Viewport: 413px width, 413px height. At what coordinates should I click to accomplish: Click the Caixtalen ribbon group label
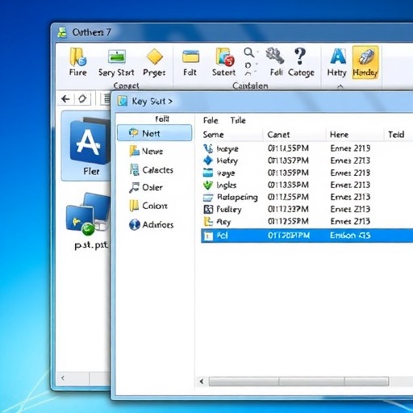[250, 86]
